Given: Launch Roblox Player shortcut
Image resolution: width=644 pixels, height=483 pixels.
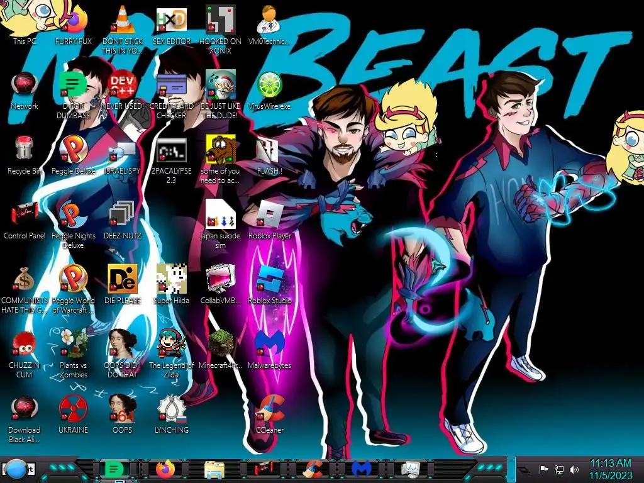Looking at the screenshot, I should [x=269, y=221].
